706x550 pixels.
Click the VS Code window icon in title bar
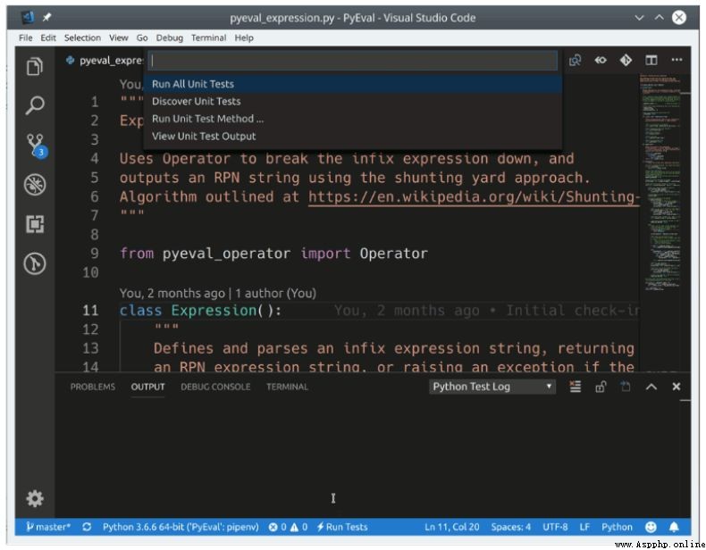click(x=29, y=17)
